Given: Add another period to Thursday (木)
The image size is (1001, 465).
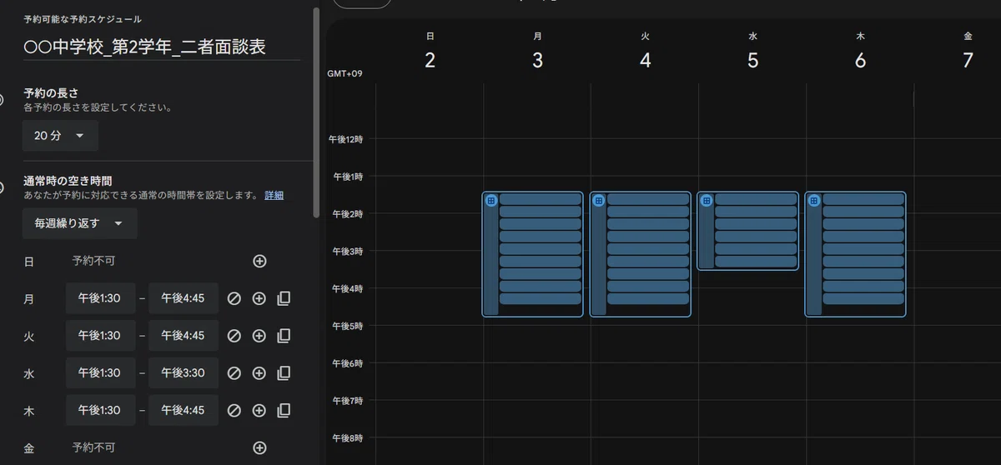Looking at the screenshot, I should coord(259,410).
